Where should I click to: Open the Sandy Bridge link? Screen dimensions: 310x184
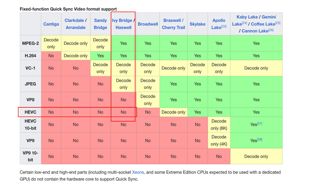[x=100, y=24]
